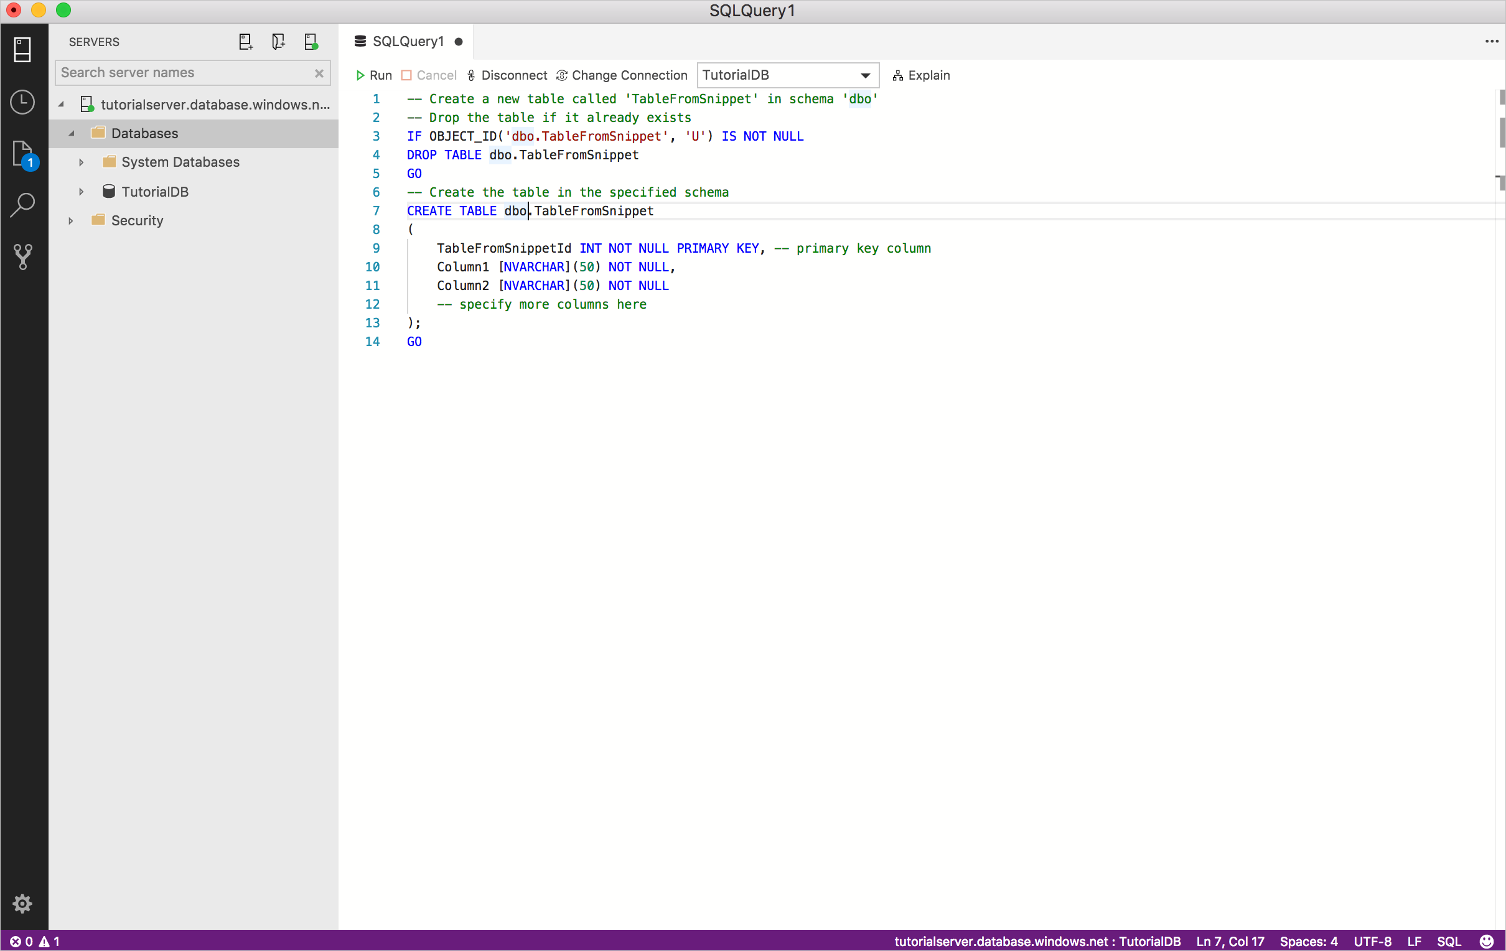Click the Git source control icon
The height and width of the screenshot is (951, 1506).
point(23,256)
